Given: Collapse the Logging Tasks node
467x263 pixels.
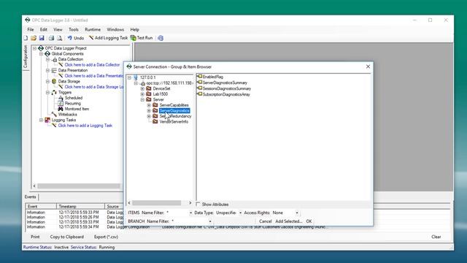Looking at the screenshot, I should coord(41,120).
